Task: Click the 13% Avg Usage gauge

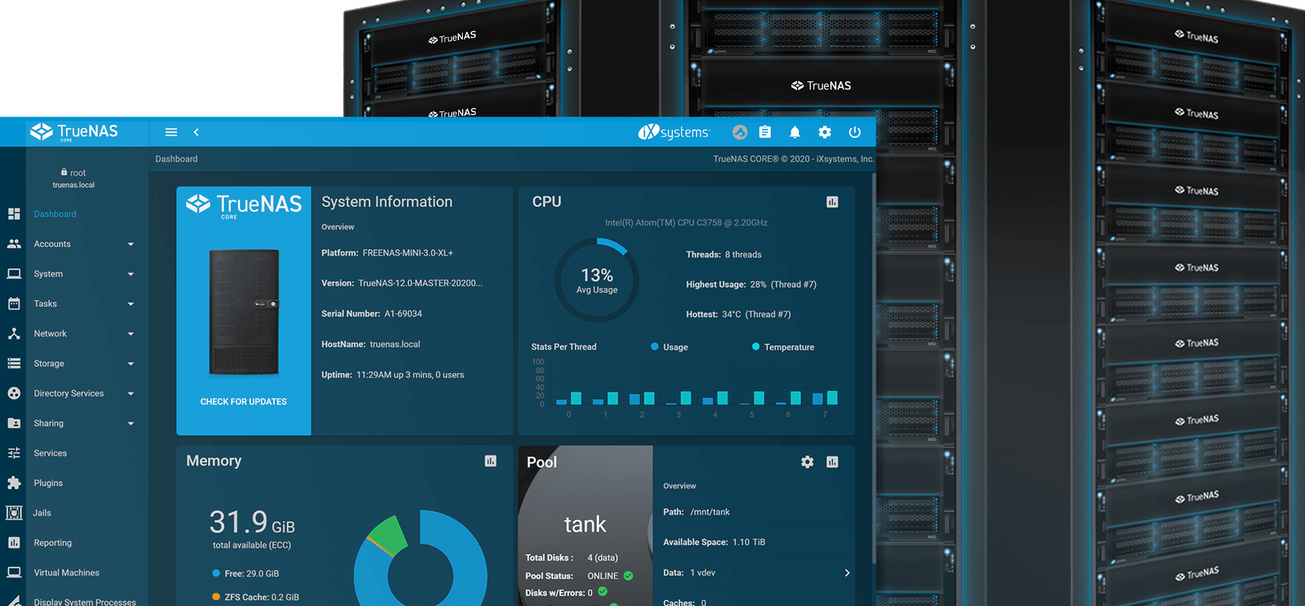Action: (596, 280)
